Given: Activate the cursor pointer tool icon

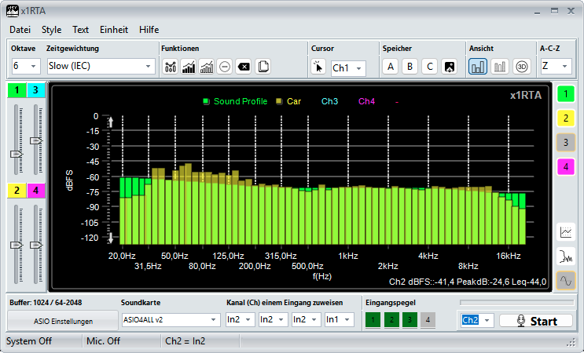Looking at the screenshot, I should pos(318,67).
